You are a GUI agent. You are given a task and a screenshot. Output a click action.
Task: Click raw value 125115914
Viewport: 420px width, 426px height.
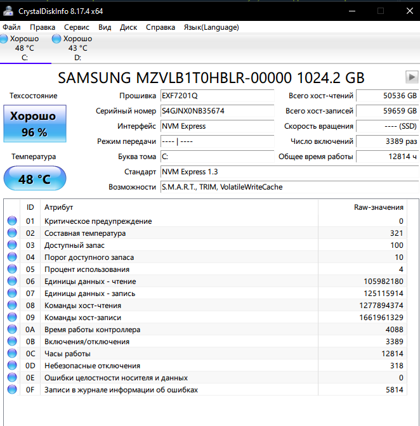tap(383, 294)
